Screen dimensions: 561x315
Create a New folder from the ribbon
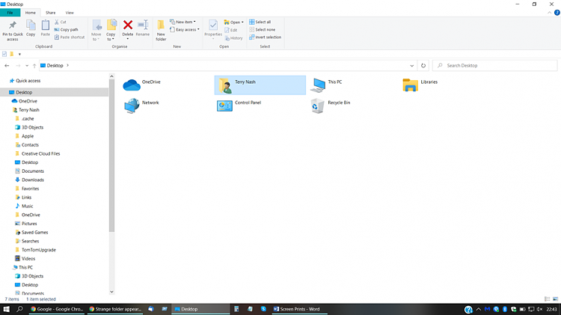[161, 30]
